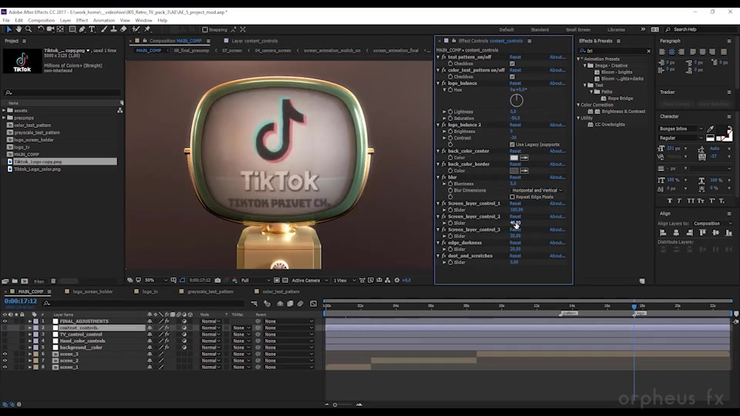Select the Selection arrow tool
This screenshot has height=416, width=740.
click(8, 29)
